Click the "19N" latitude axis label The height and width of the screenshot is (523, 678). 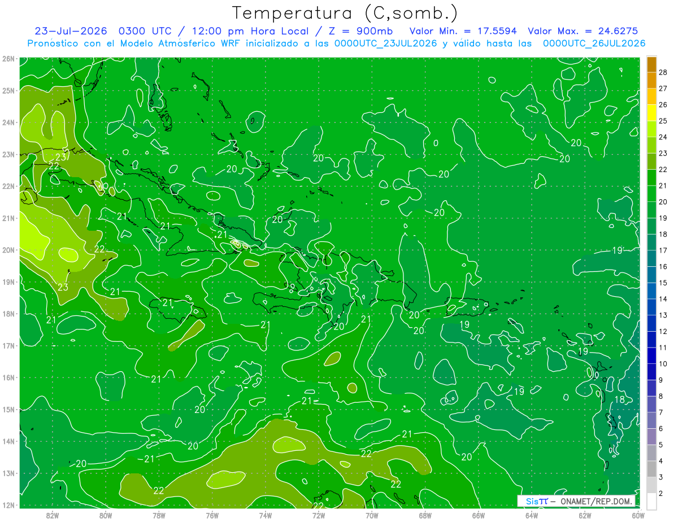click(x=8, y=282)
